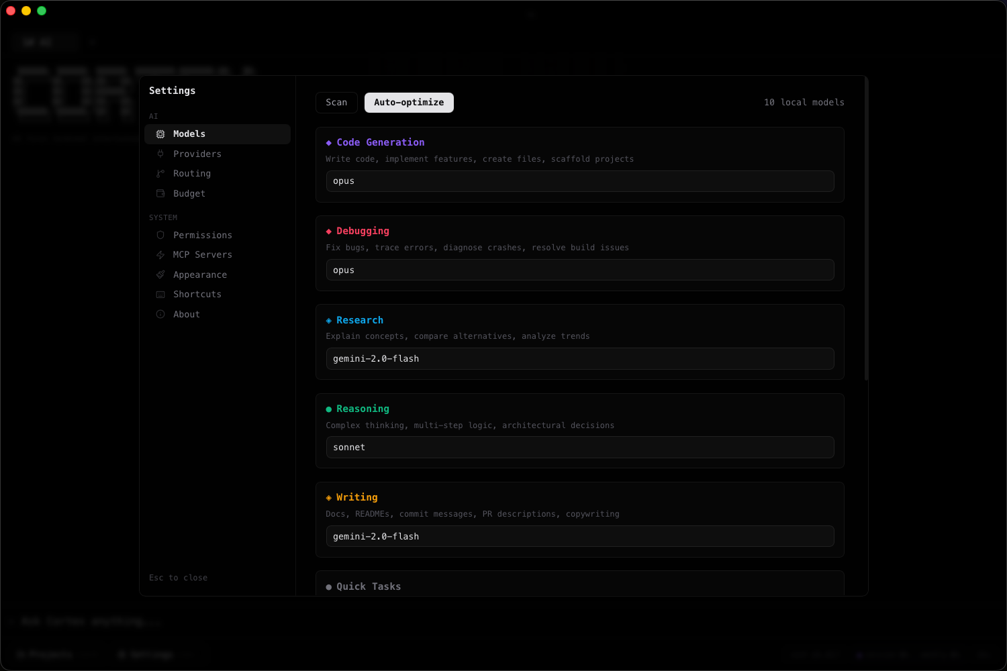Click the Providers plug icon
This screenshot has width=1007, height=671.
(x=160, y=154)
